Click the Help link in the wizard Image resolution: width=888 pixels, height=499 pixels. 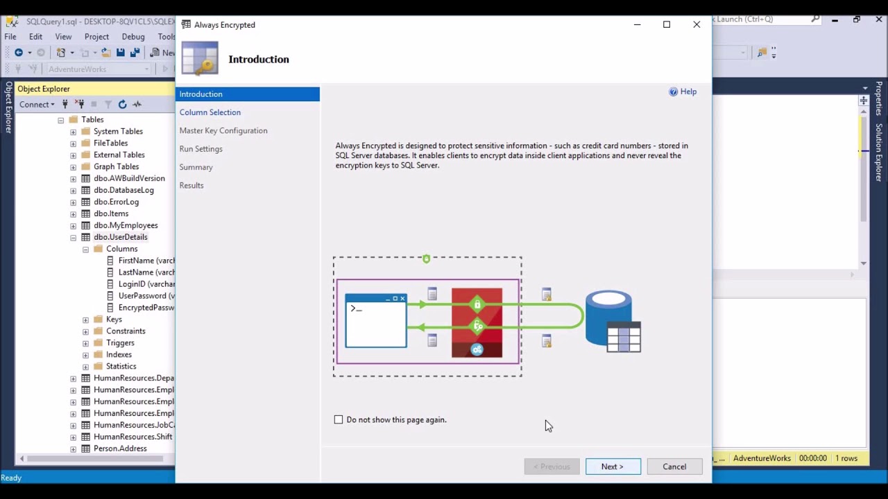point(688,91)
